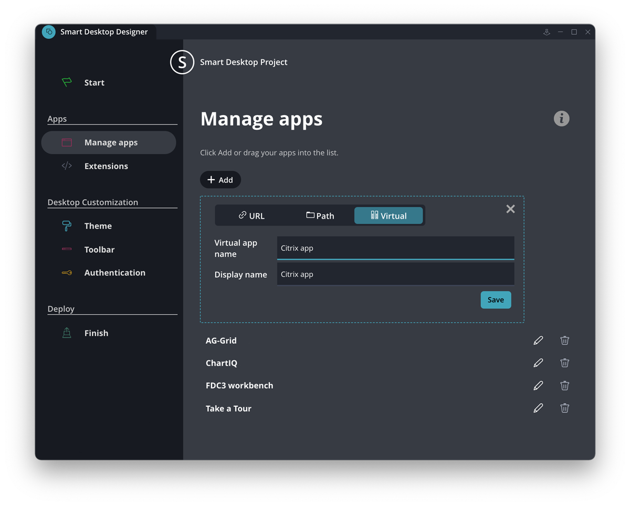Edit the ChartIQ app with pencil
The image size is (630, 506).
point(538,363)
